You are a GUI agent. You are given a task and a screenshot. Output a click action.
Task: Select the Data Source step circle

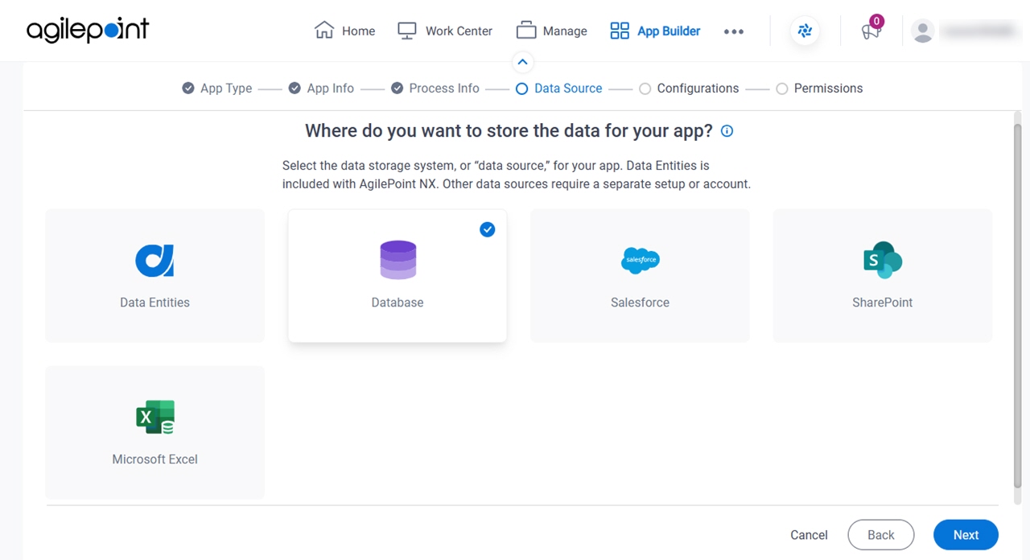521,89
